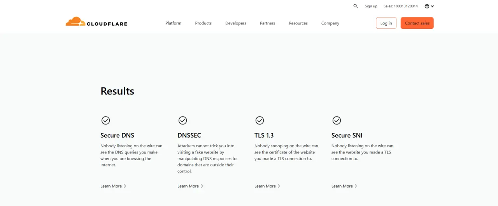This screenshot has height=206, width=498.
Task: Open Learn More under Secure DNS
Action: click(x=113, y=186)
